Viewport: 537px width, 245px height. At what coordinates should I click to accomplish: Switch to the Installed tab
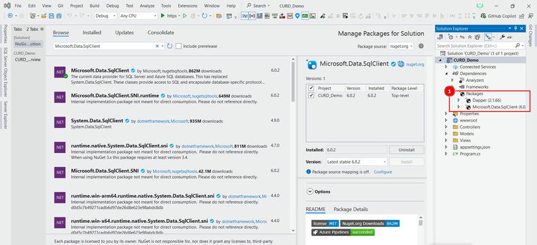click(x=92, y=33)
